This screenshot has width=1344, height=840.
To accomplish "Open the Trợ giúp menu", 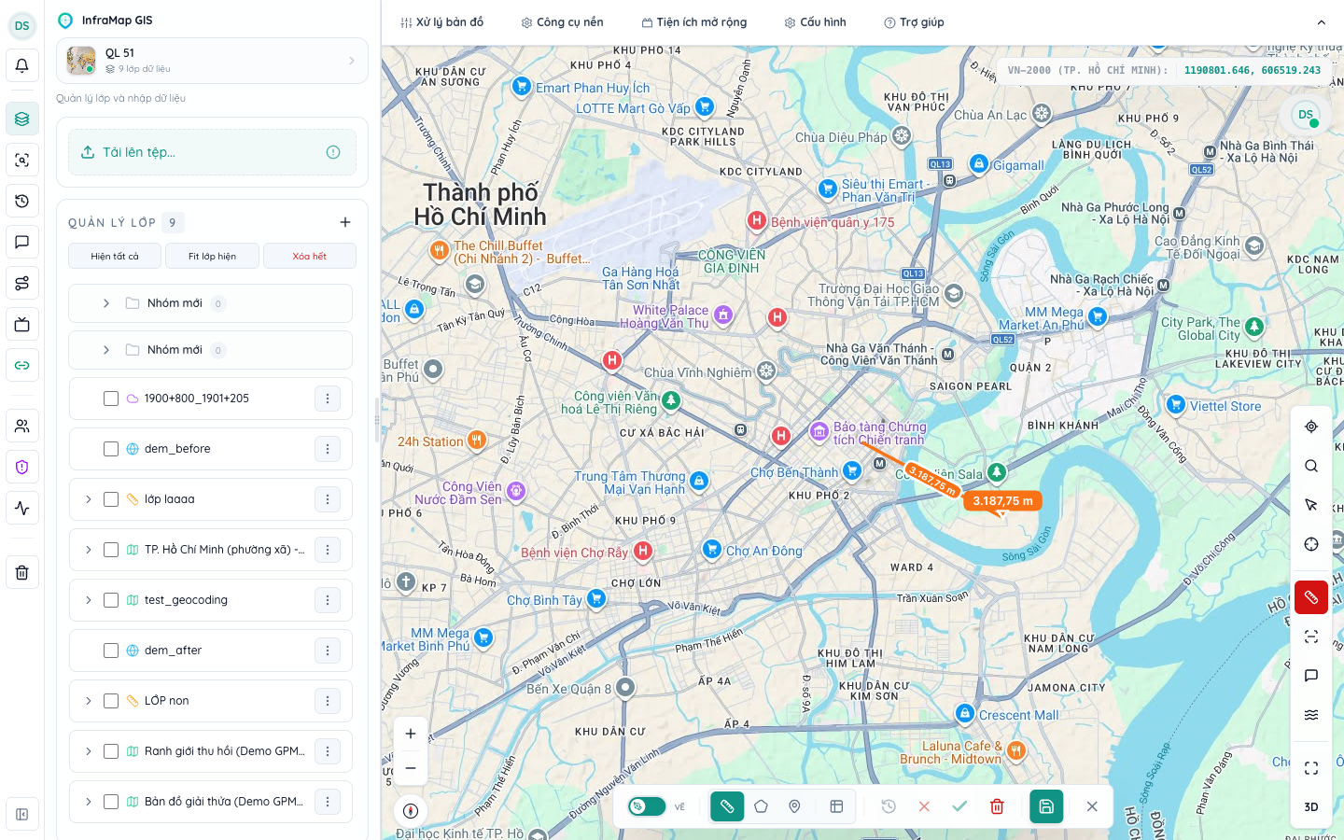I will coord(914,22).
